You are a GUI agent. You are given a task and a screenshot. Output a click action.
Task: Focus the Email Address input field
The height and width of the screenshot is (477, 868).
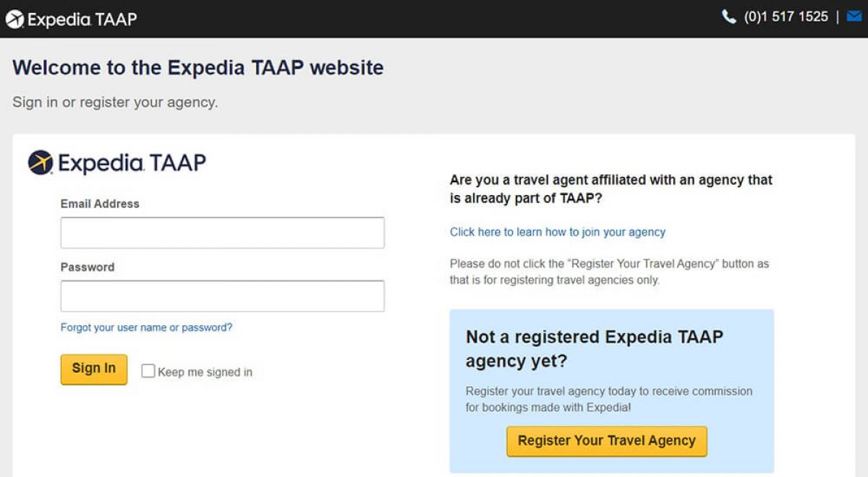tap(222, 233)
